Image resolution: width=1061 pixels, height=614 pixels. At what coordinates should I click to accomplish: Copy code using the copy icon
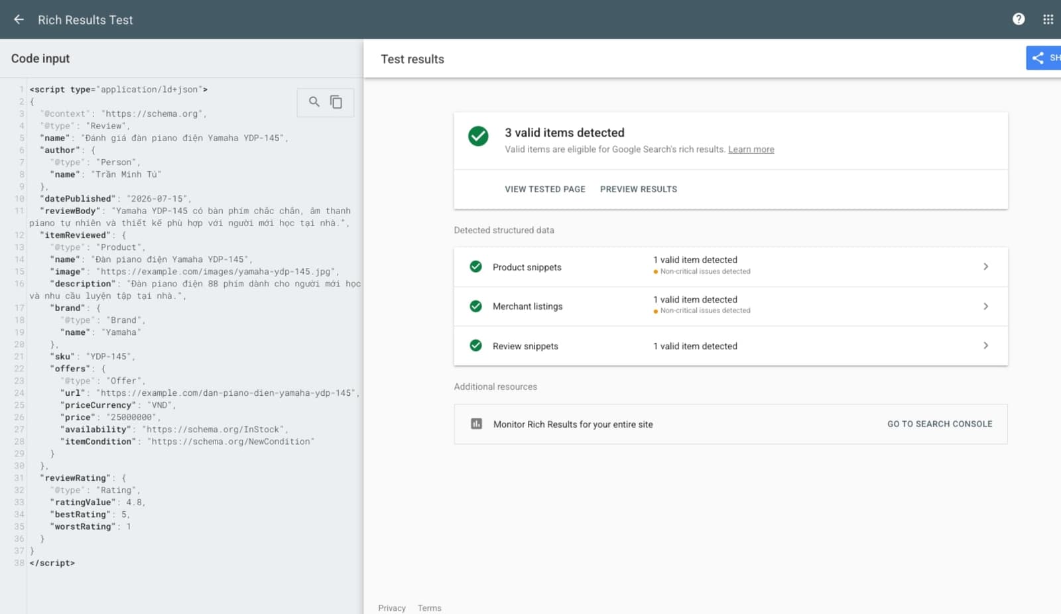coord(336,101)
